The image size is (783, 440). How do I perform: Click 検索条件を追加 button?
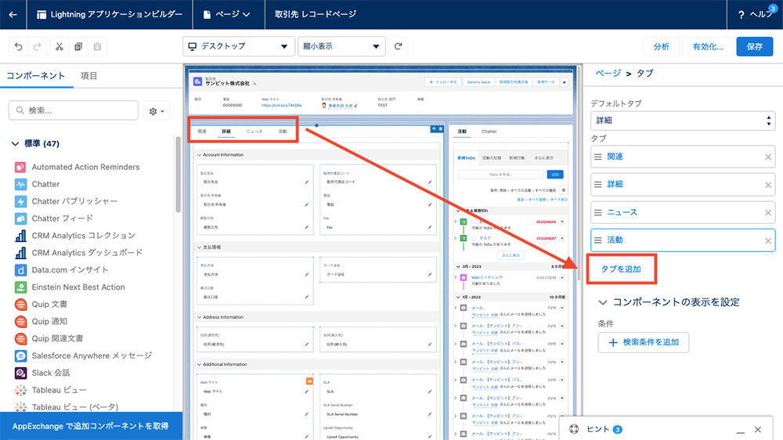click(643, 343)
